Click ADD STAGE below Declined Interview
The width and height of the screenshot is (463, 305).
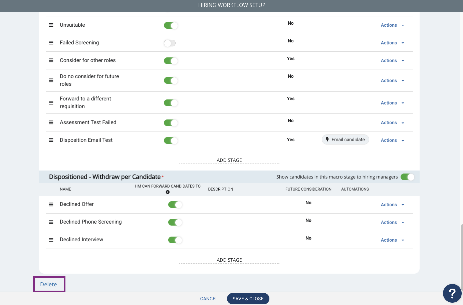229,260
